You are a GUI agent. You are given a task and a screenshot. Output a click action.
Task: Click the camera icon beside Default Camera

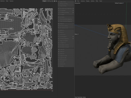coord(123,3)
